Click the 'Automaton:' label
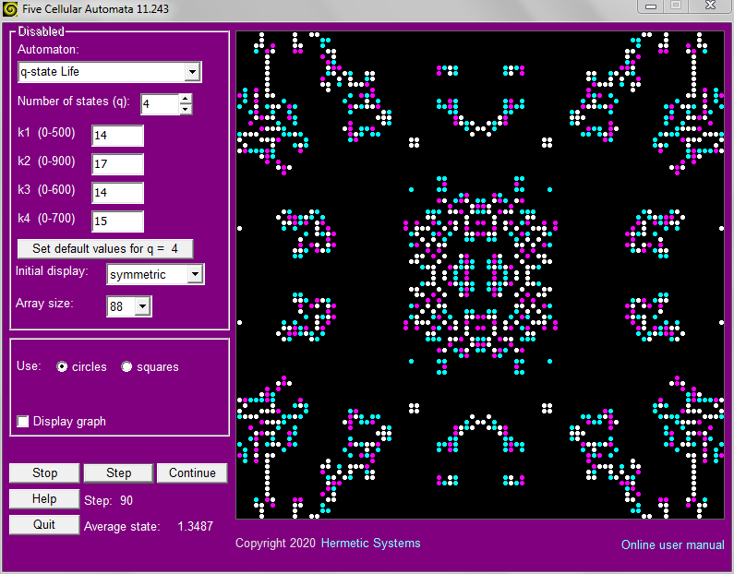The height and width of the screenshot is (574, 734). click(48, 50)
